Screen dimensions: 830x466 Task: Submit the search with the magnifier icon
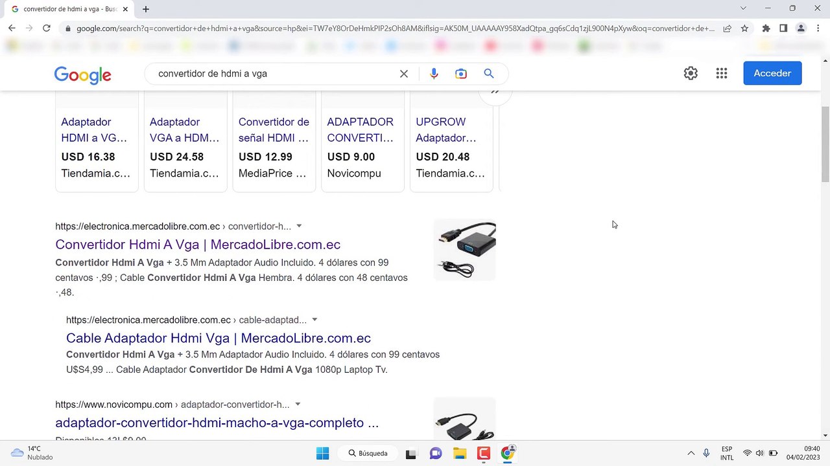tap(489, 74)
